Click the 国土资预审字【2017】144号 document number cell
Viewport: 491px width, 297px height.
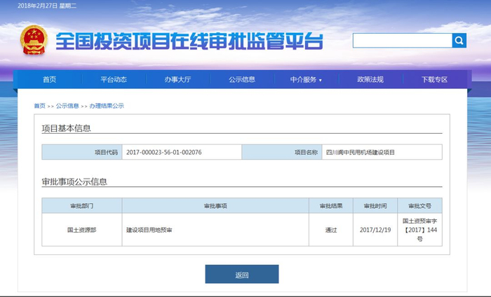pos(419,230)
